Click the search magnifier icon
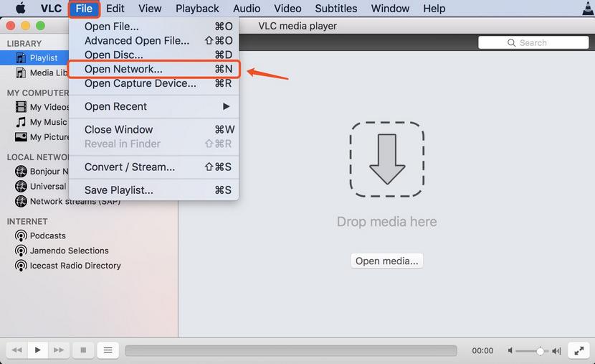Viewport: 595px width, 364px height. point(512,43)
